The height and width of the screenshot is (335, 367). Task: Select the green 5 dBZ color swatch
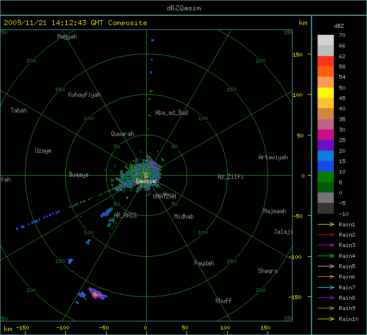pyautogui.click(x=326, y=177)
